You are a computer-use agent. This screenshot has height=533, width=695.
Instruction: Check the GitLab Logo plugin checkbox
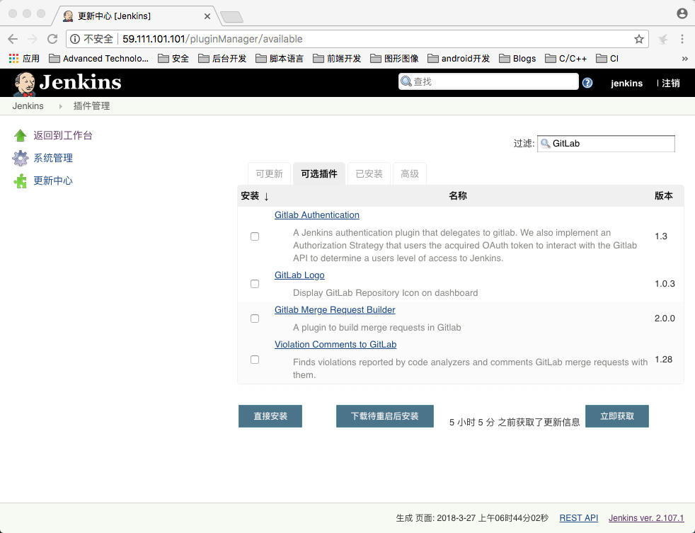[254, 284]
